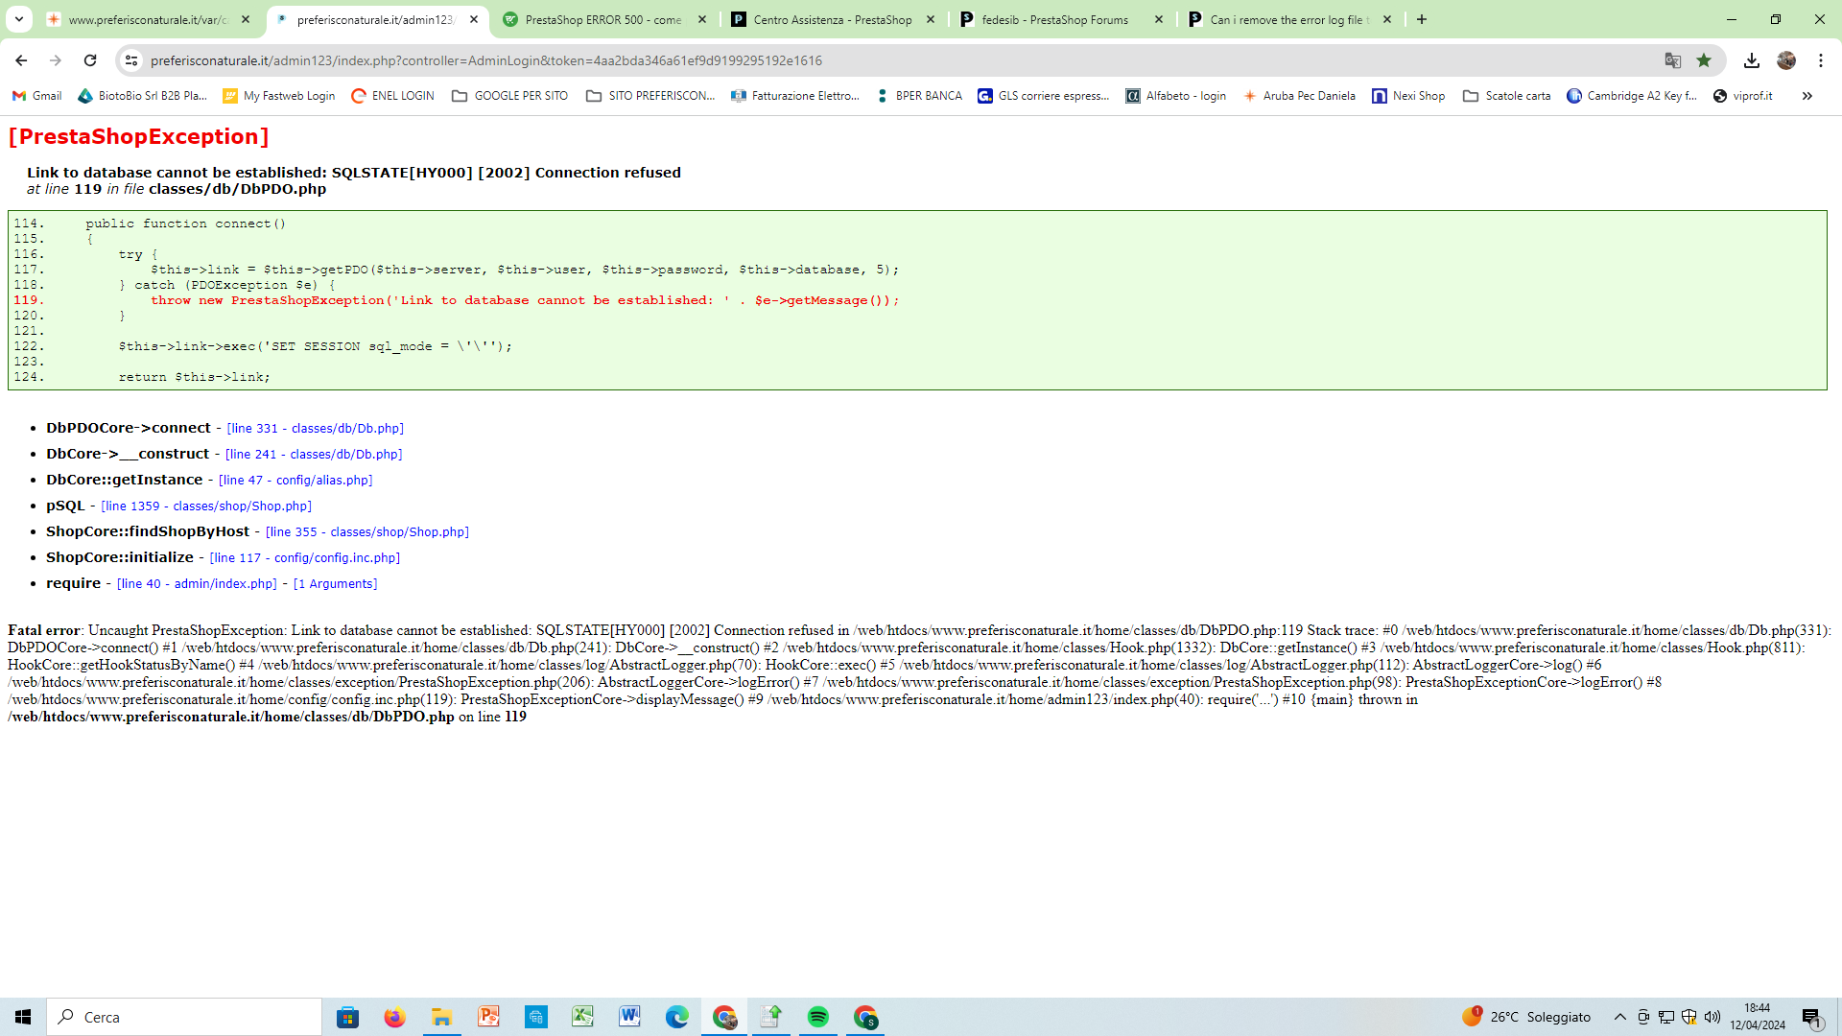Click the site information icon in the address bar

[131, 60]
